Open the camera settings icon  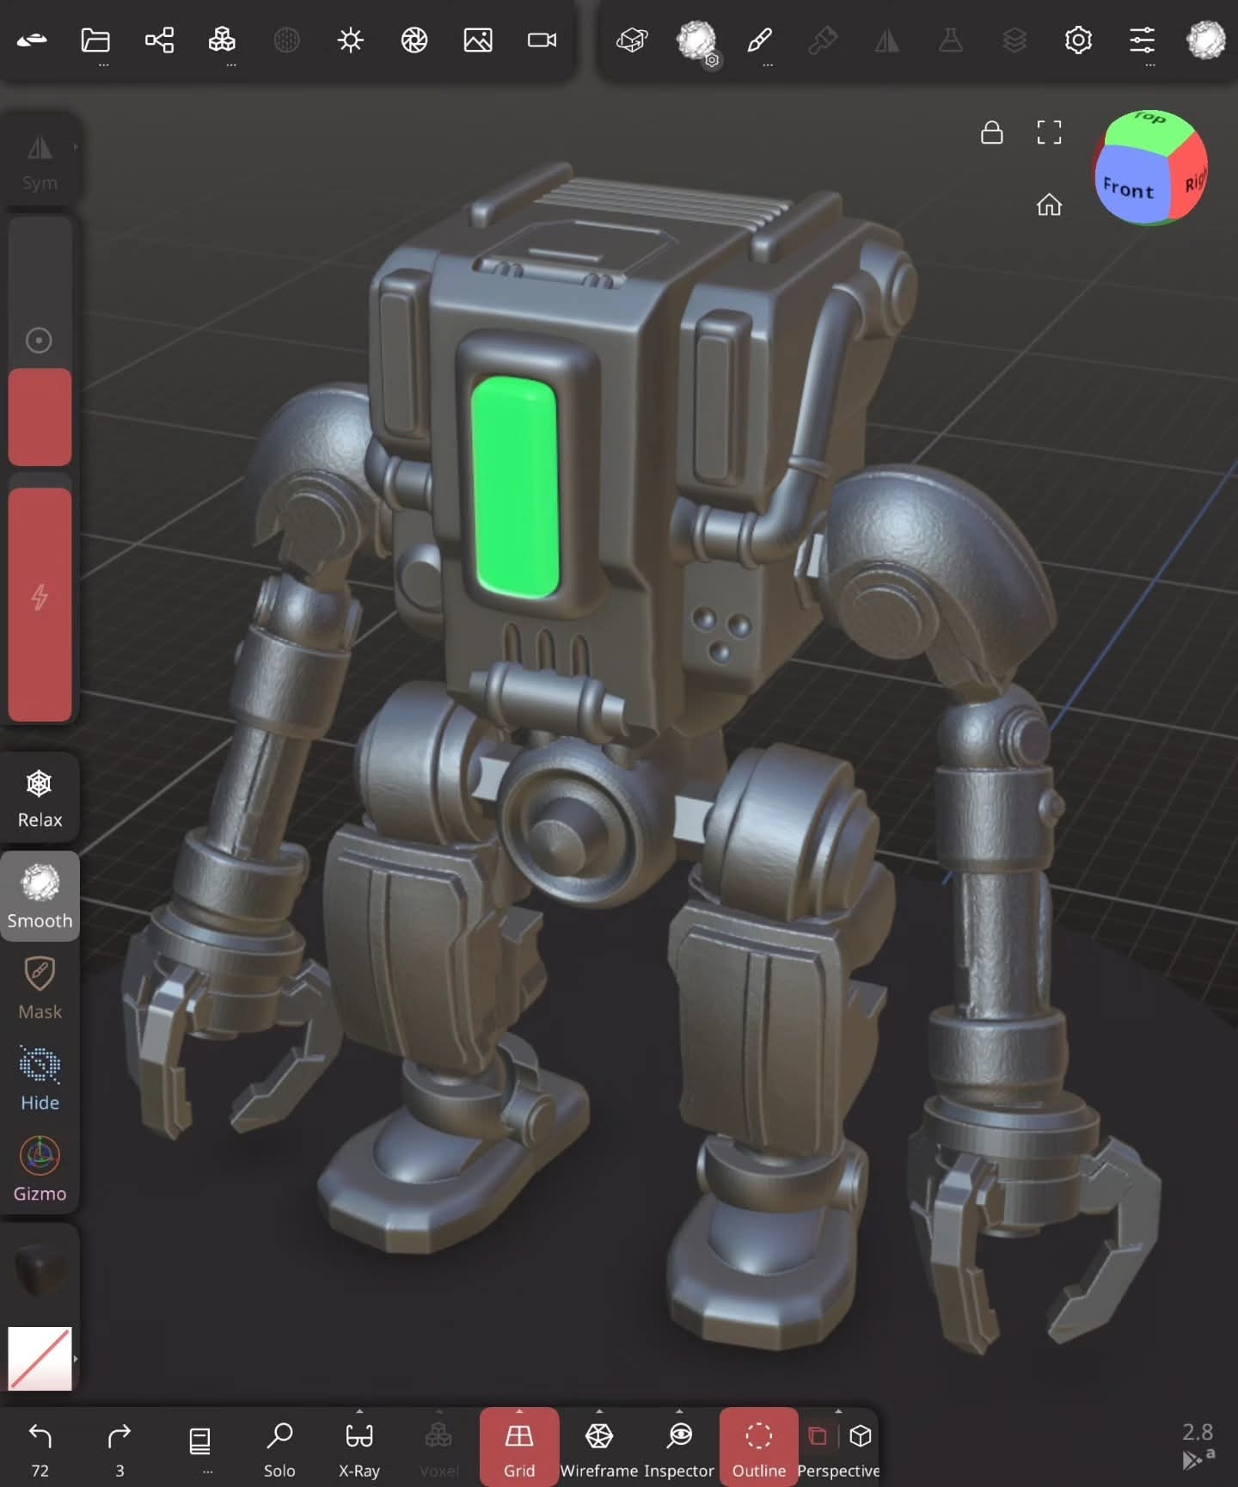click(x=542, y=40)
